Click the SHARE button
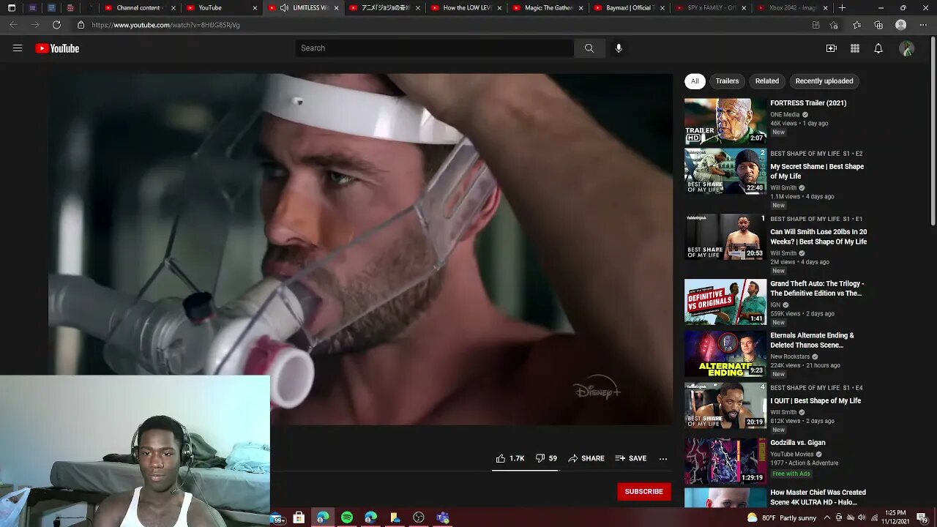This screenshot has height=527, width=937. 586,458
